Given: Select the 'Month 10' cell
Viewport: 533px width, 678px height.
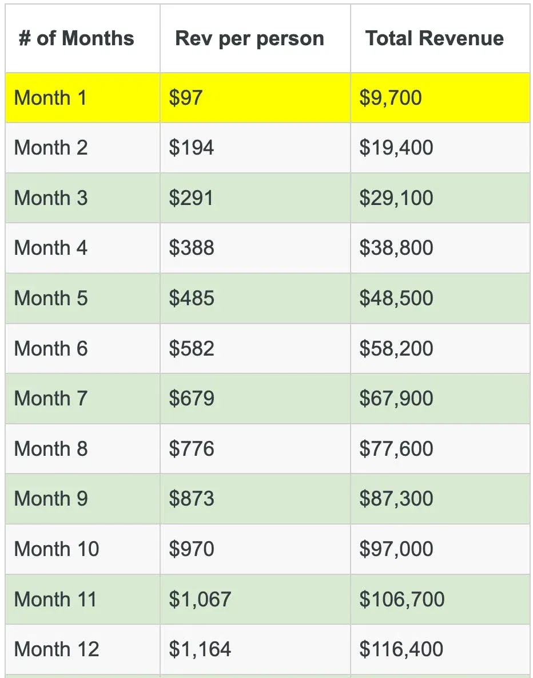Looking at the screenshot, I should coord(82,549).
